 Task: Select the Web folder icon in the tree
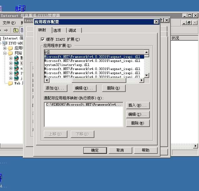click(10, 83)
